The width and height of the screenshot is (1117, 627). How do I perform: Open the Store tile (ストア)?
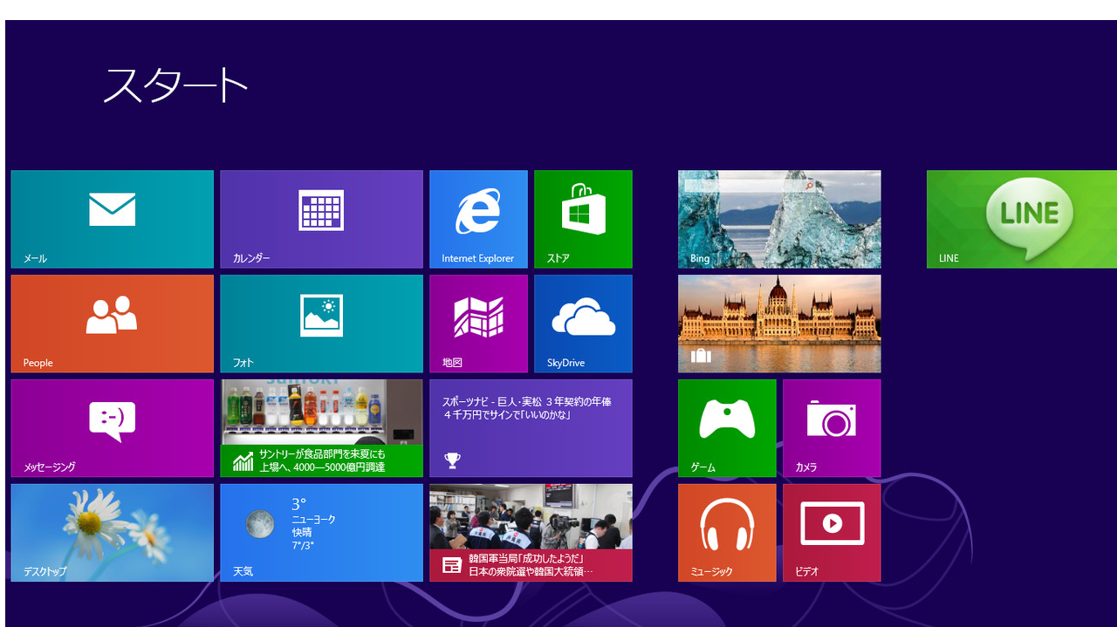tap(583, 219)
